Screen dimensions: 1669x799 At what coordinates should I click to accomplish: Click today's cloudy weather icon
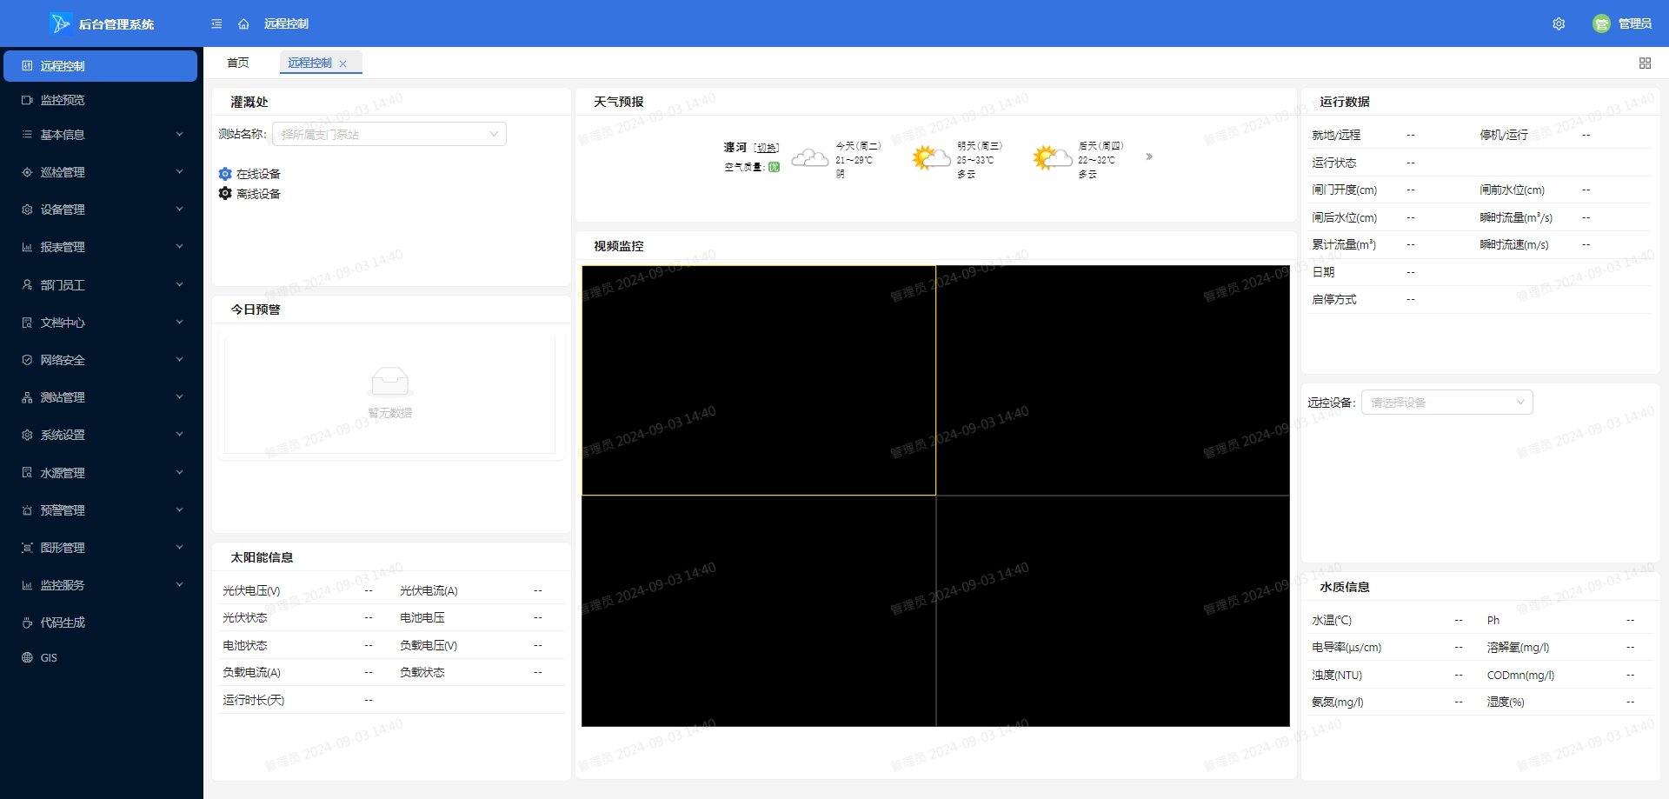point(809,157)
